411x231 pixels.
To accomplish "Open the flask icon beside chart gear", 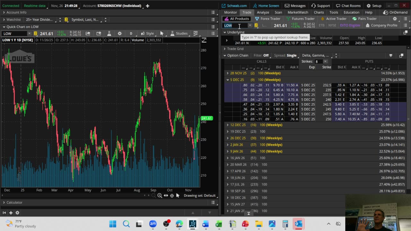I will tap(109, 33).
